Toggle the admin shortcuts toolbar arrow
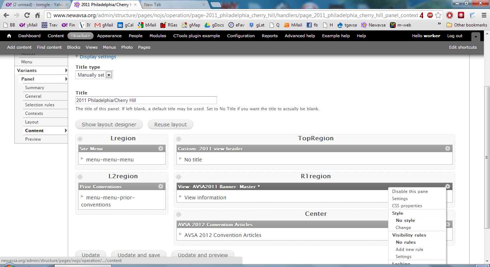This screenshot has height=267, width=490. pos(476,37)
